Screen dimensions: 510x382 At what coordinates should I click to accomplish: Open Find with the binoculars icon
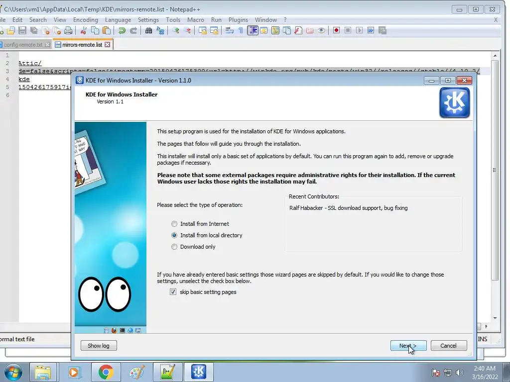148,30
